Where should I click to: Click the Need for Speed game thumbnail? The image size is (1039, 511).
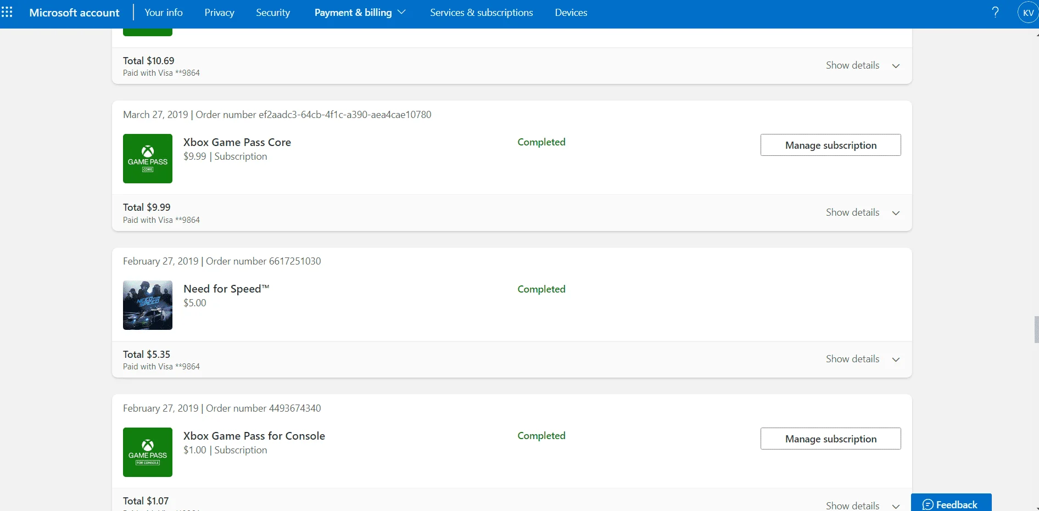point(148,305)
